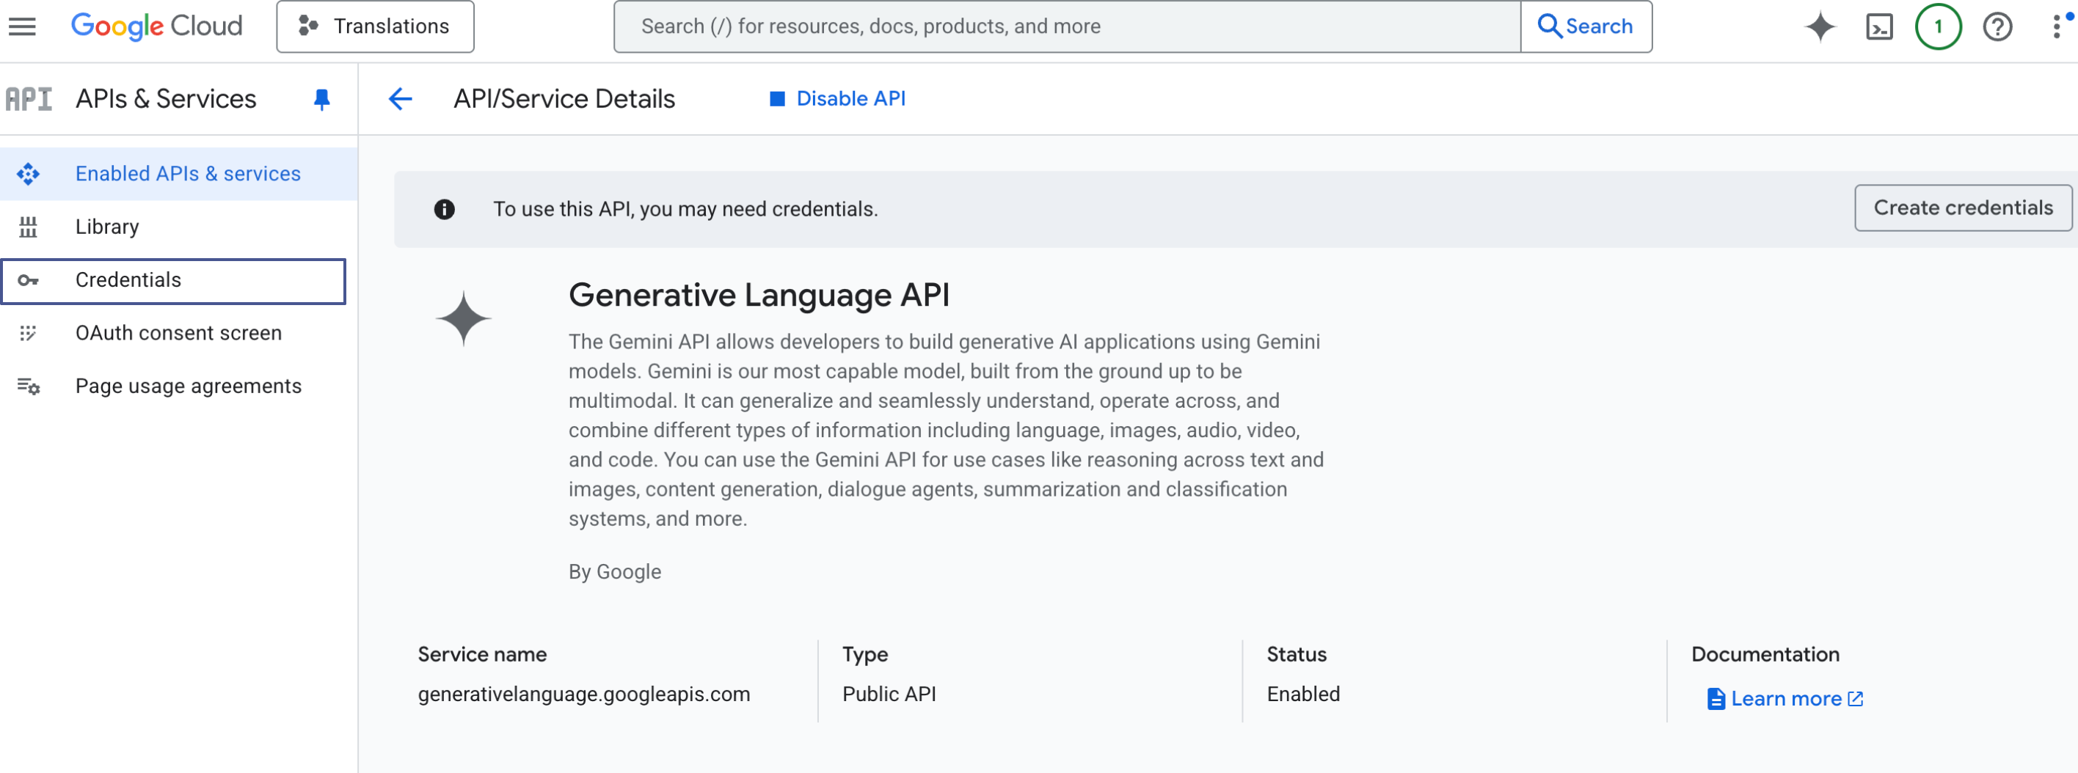Open the Library sidebar item
The image size is (2078, 773).
point(107,227)
